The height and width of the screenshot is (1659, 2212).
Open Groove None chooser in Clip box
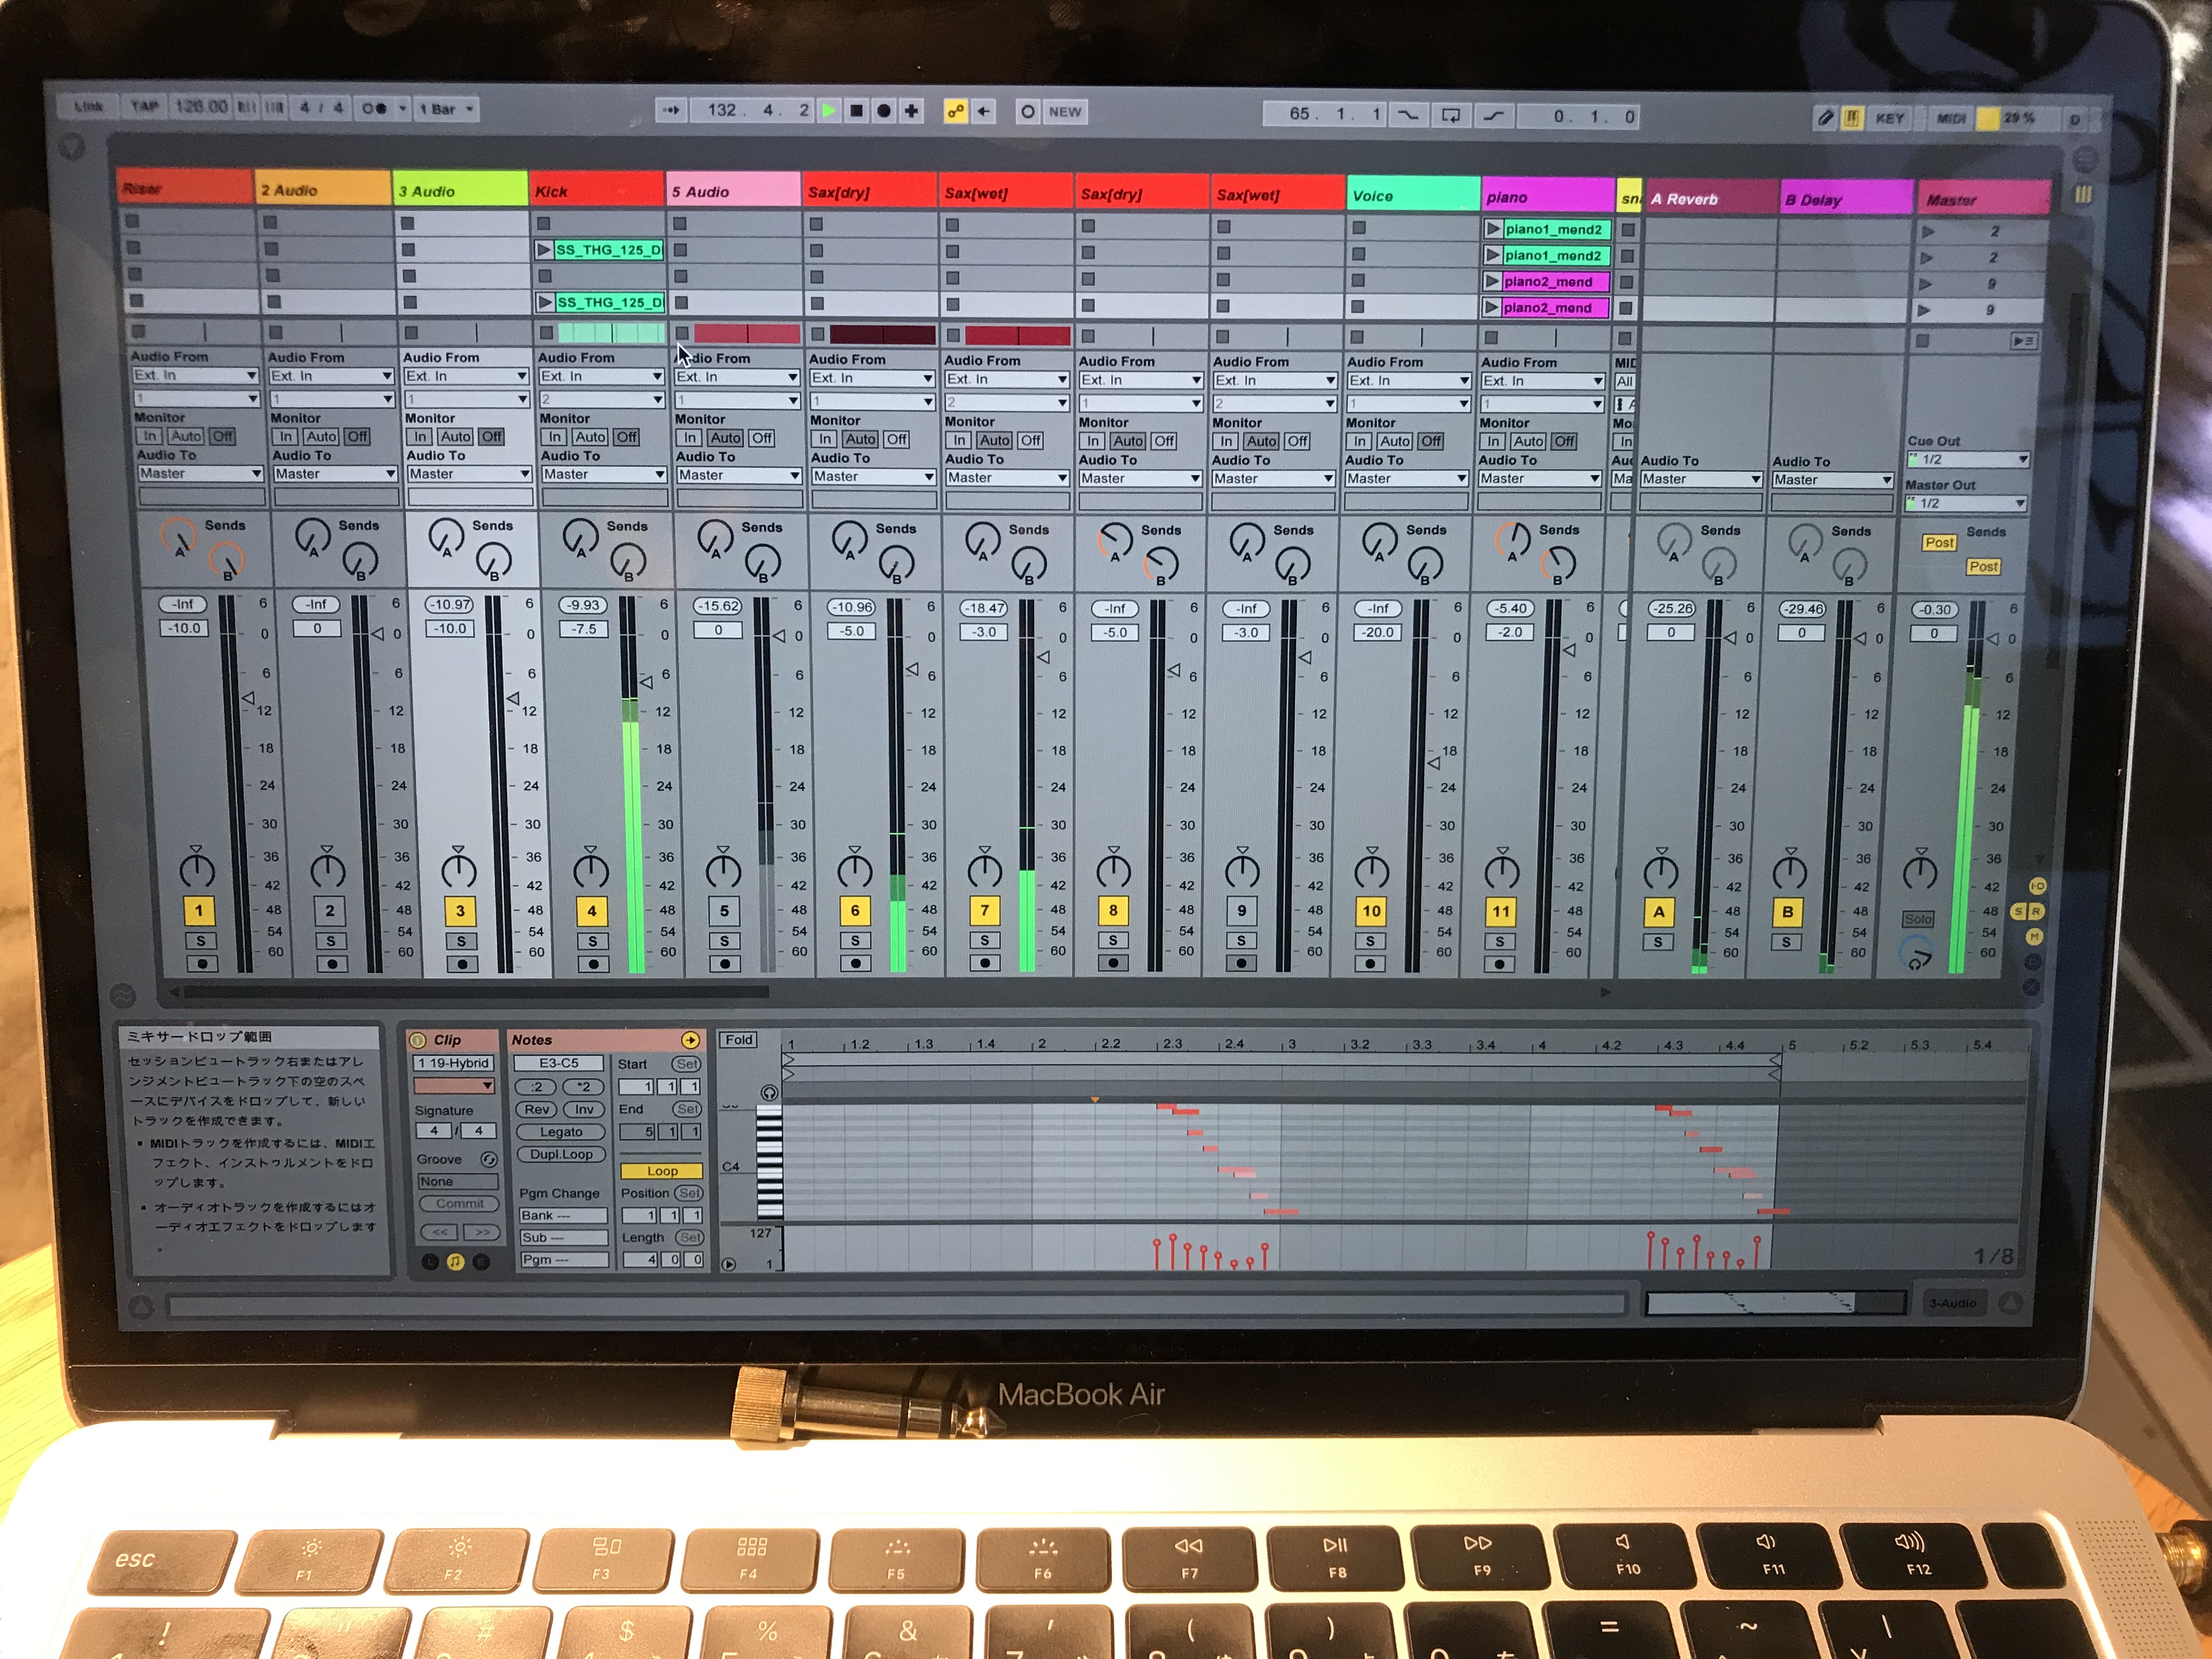pos(457,1181)
